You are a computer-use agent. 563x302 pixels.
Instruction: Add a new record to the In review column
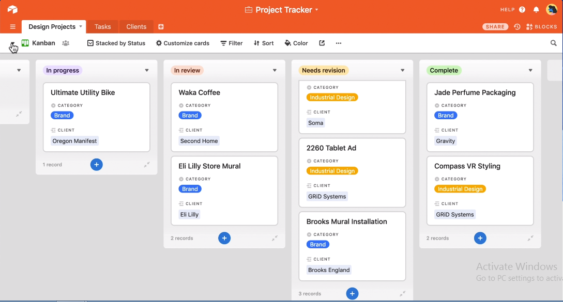pos(224,238)
